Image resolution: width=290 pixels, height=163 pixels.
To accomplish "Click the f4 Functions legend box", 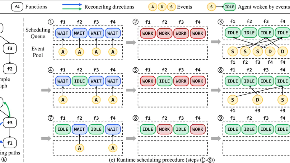I will pos(17,7).
